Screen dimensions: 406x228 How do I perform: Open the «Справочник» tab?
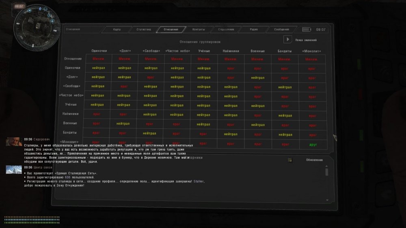[226, 30]
